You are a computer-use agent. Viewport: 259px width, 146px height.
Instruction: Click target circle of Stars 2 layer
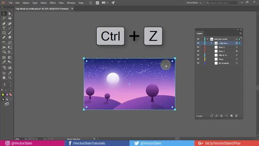tap(237, 47)
